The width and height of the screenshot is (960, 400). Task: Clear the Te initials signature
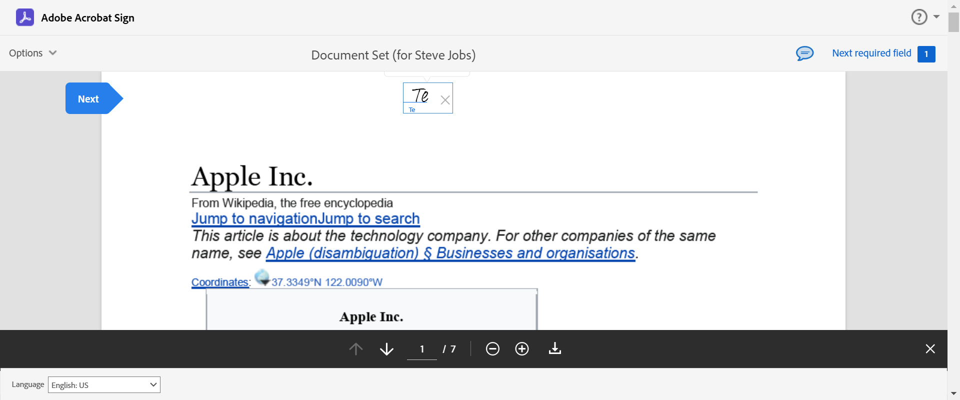point(445,100)
